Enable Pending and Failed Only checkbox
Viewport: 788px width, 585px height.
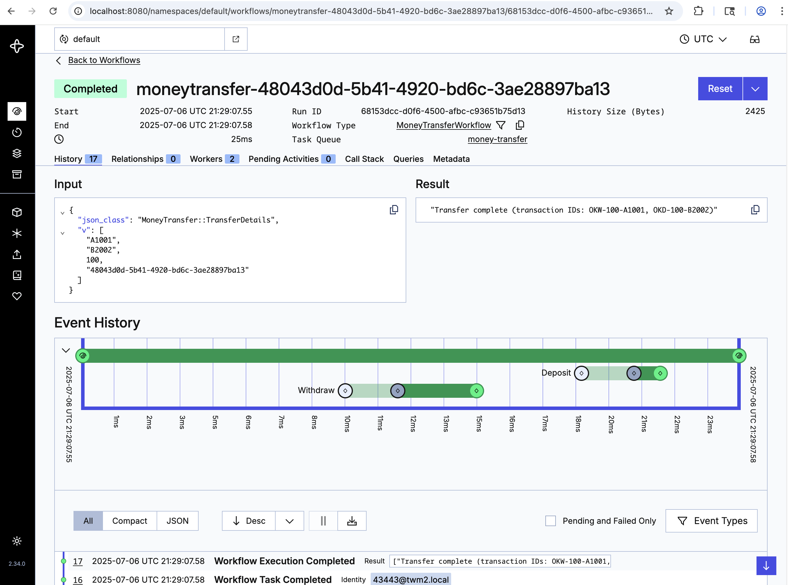click(x=550, y=521)
